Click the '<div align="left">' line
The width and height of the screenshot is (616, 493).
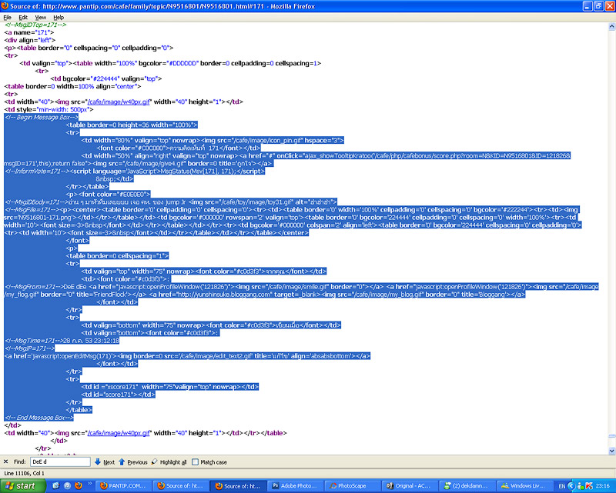tap(30, 40)
